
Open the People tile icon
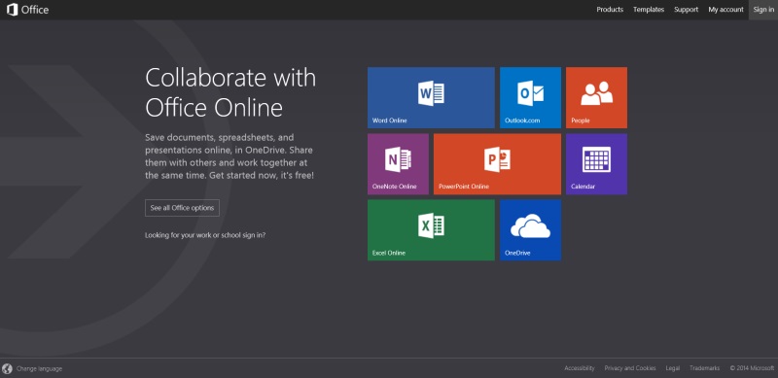596,93
